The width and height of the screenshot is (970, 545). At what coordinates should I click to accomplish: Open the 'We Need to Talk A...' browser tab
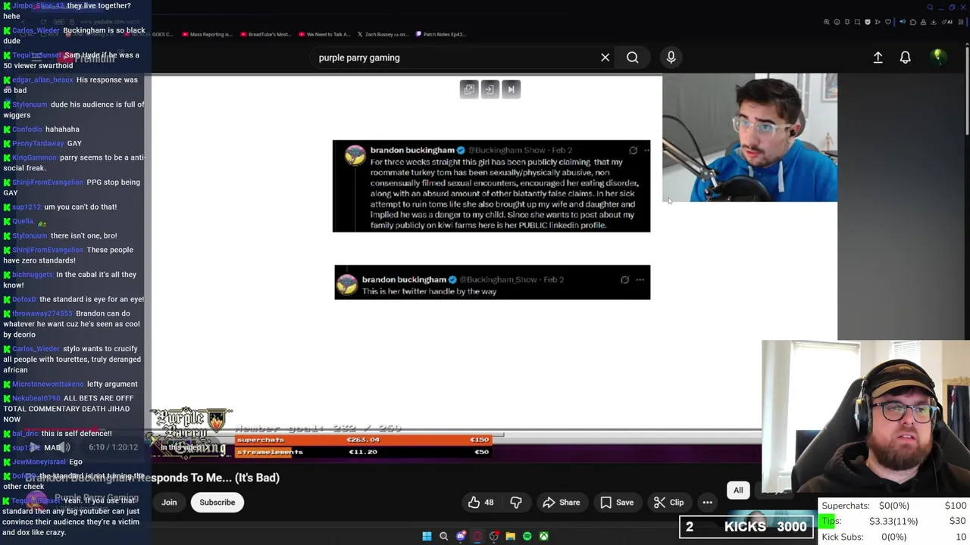tap(324, 34)
